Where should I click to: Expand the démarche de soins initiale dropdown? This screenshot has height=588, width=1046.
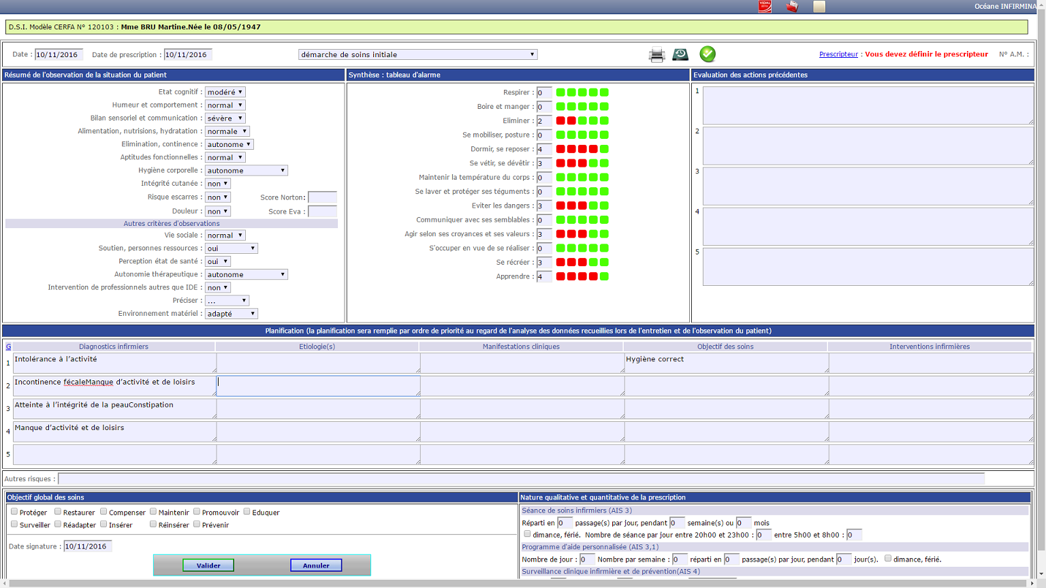click(417, 54)
